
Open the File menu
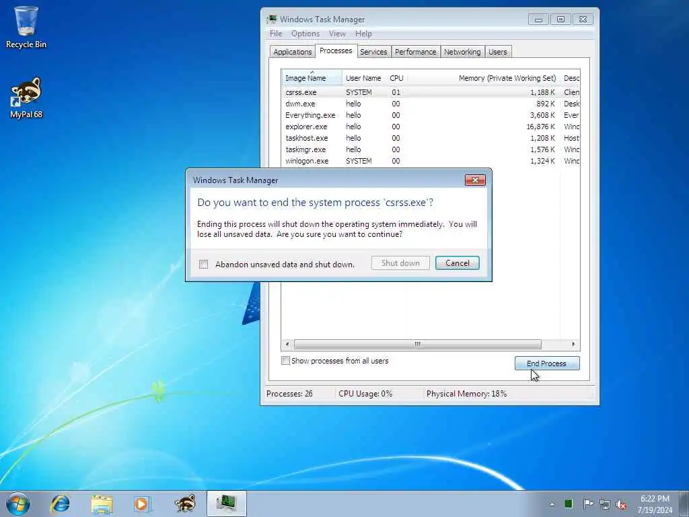[x=276, y=34]
